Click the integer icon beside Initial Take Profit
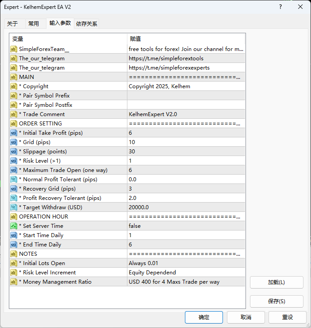 14,133
